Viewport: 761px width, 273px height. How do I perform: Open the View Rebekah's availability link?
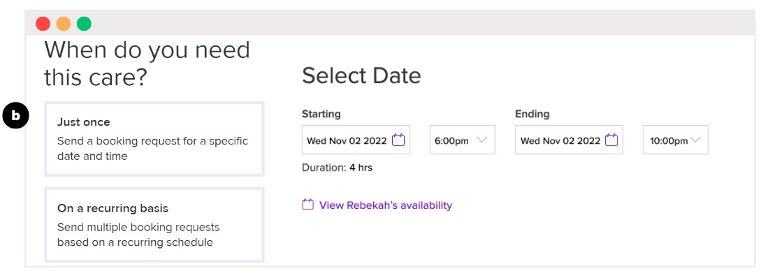[385, 205]
